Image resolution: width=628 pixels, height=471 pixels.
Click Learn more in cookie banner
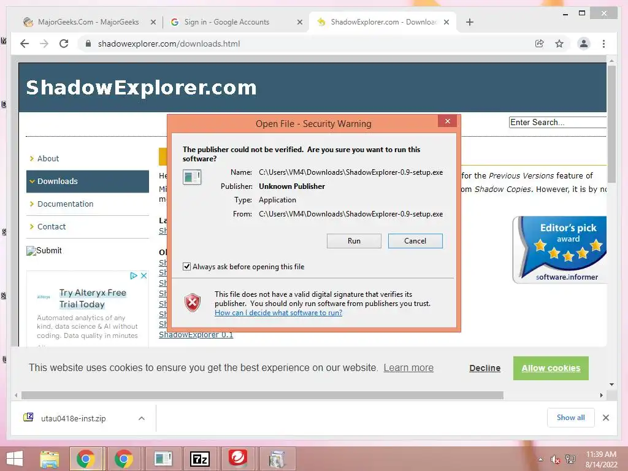click(408, 368)
